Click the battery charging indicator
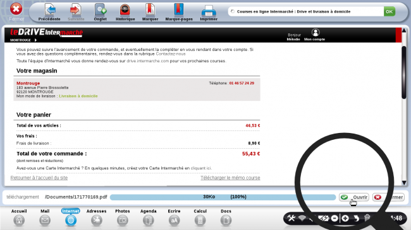The image size is (411, 230). 323,218
